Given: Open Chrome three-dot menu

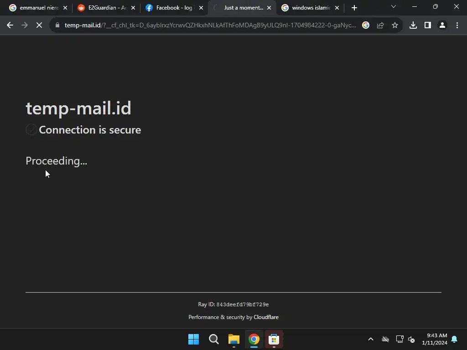Looking at the screenshot, I should 457,26.
